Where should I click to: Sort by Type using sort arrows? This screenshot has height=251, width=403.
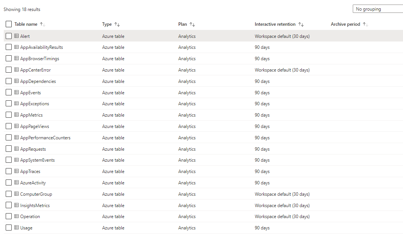[117, 25]
